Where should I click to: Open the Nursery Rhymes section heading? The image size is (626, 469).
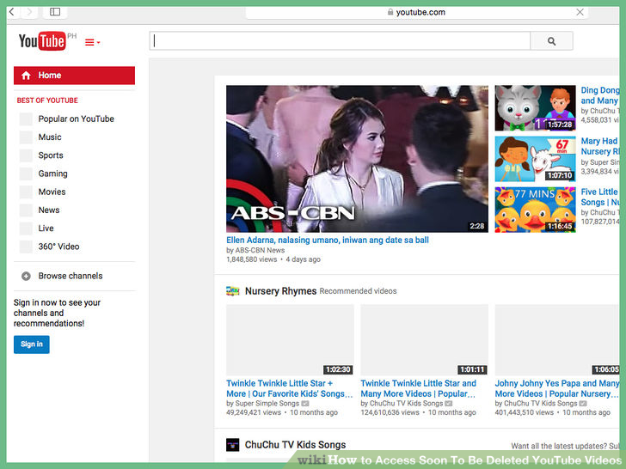pyautogui.click(x=280, y=291)
